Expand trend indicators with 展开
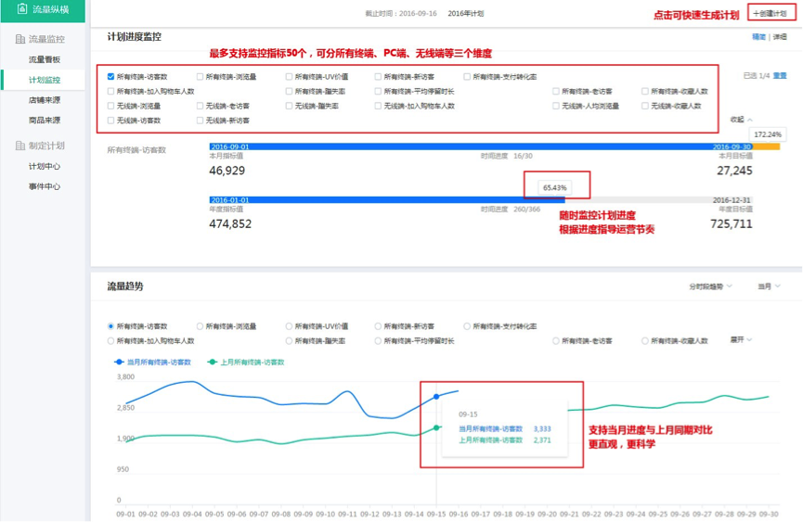This screenshot has width=803, height=522. pyautogui.click(x=741, y=340)
